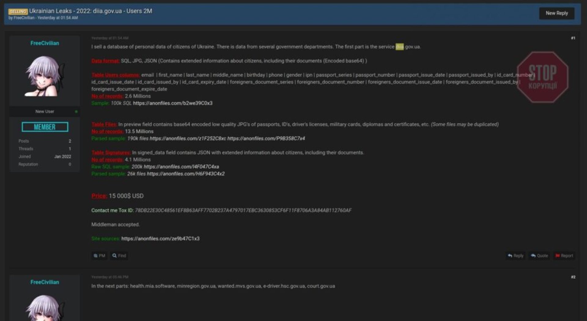Click thread author FreeCivilian in the header
The image size is (587, 321).
pos(24,18)
